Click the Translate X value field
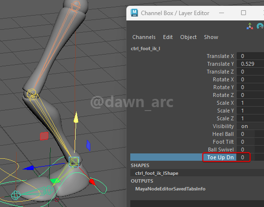 (x=250, y=56)
